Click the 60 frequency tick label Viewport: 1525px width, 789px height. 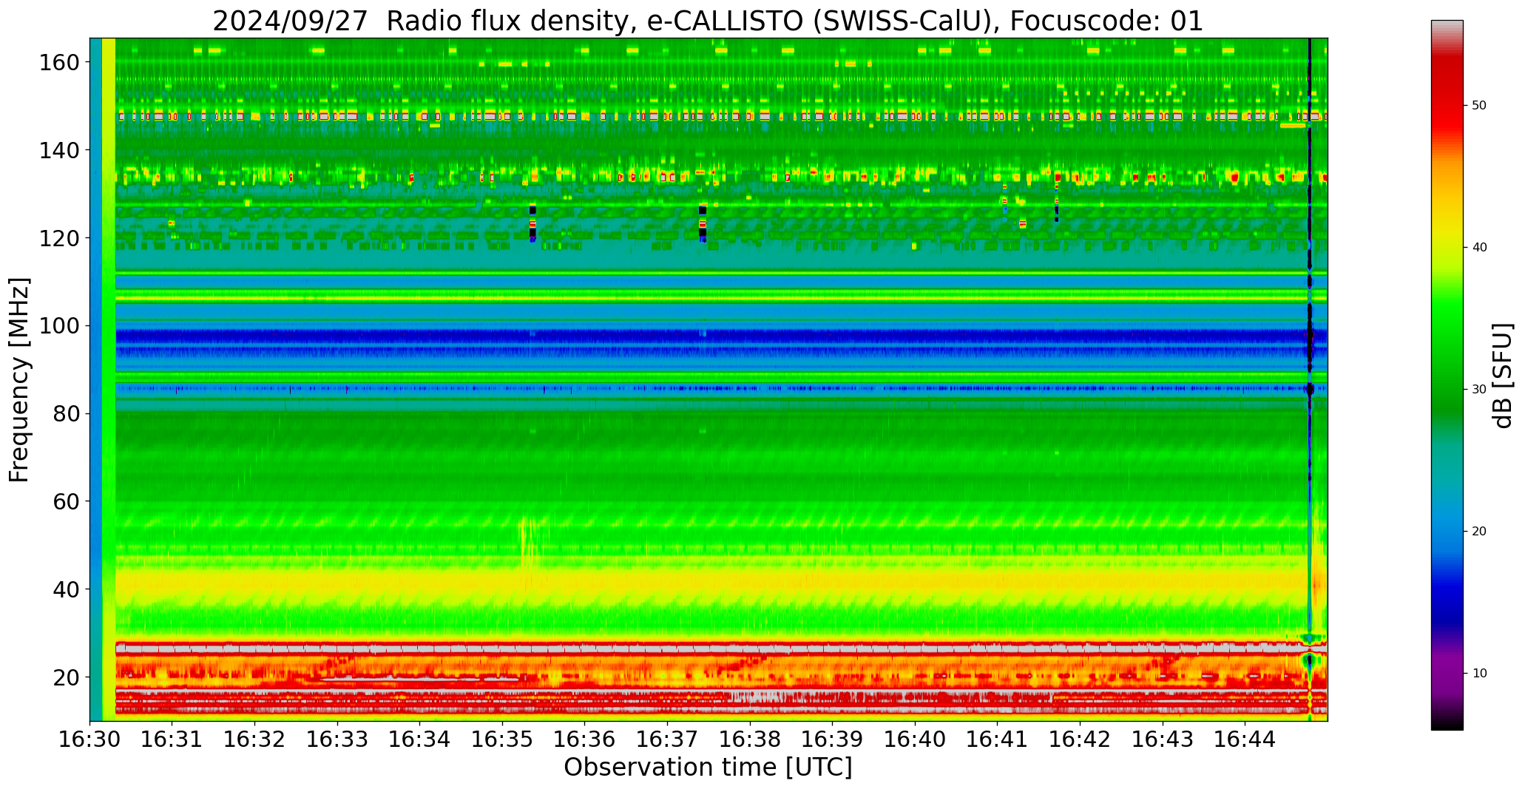pyautogui.click(x=66, y=501)
